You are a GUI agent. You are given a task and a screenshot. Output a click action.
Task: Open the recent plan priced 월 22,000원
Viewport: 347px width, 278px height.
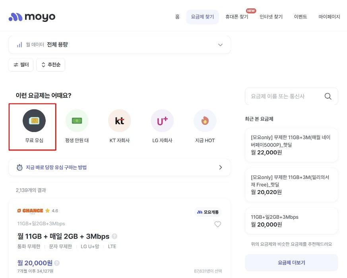tap(291, 145)
